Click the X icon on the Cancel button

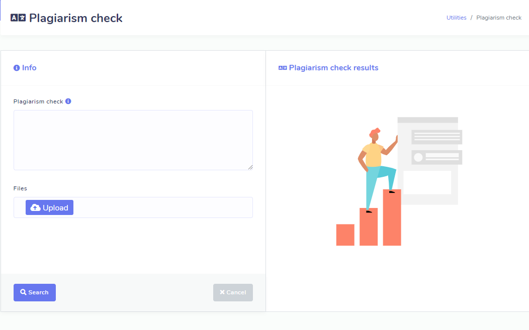tap(222, 292)
